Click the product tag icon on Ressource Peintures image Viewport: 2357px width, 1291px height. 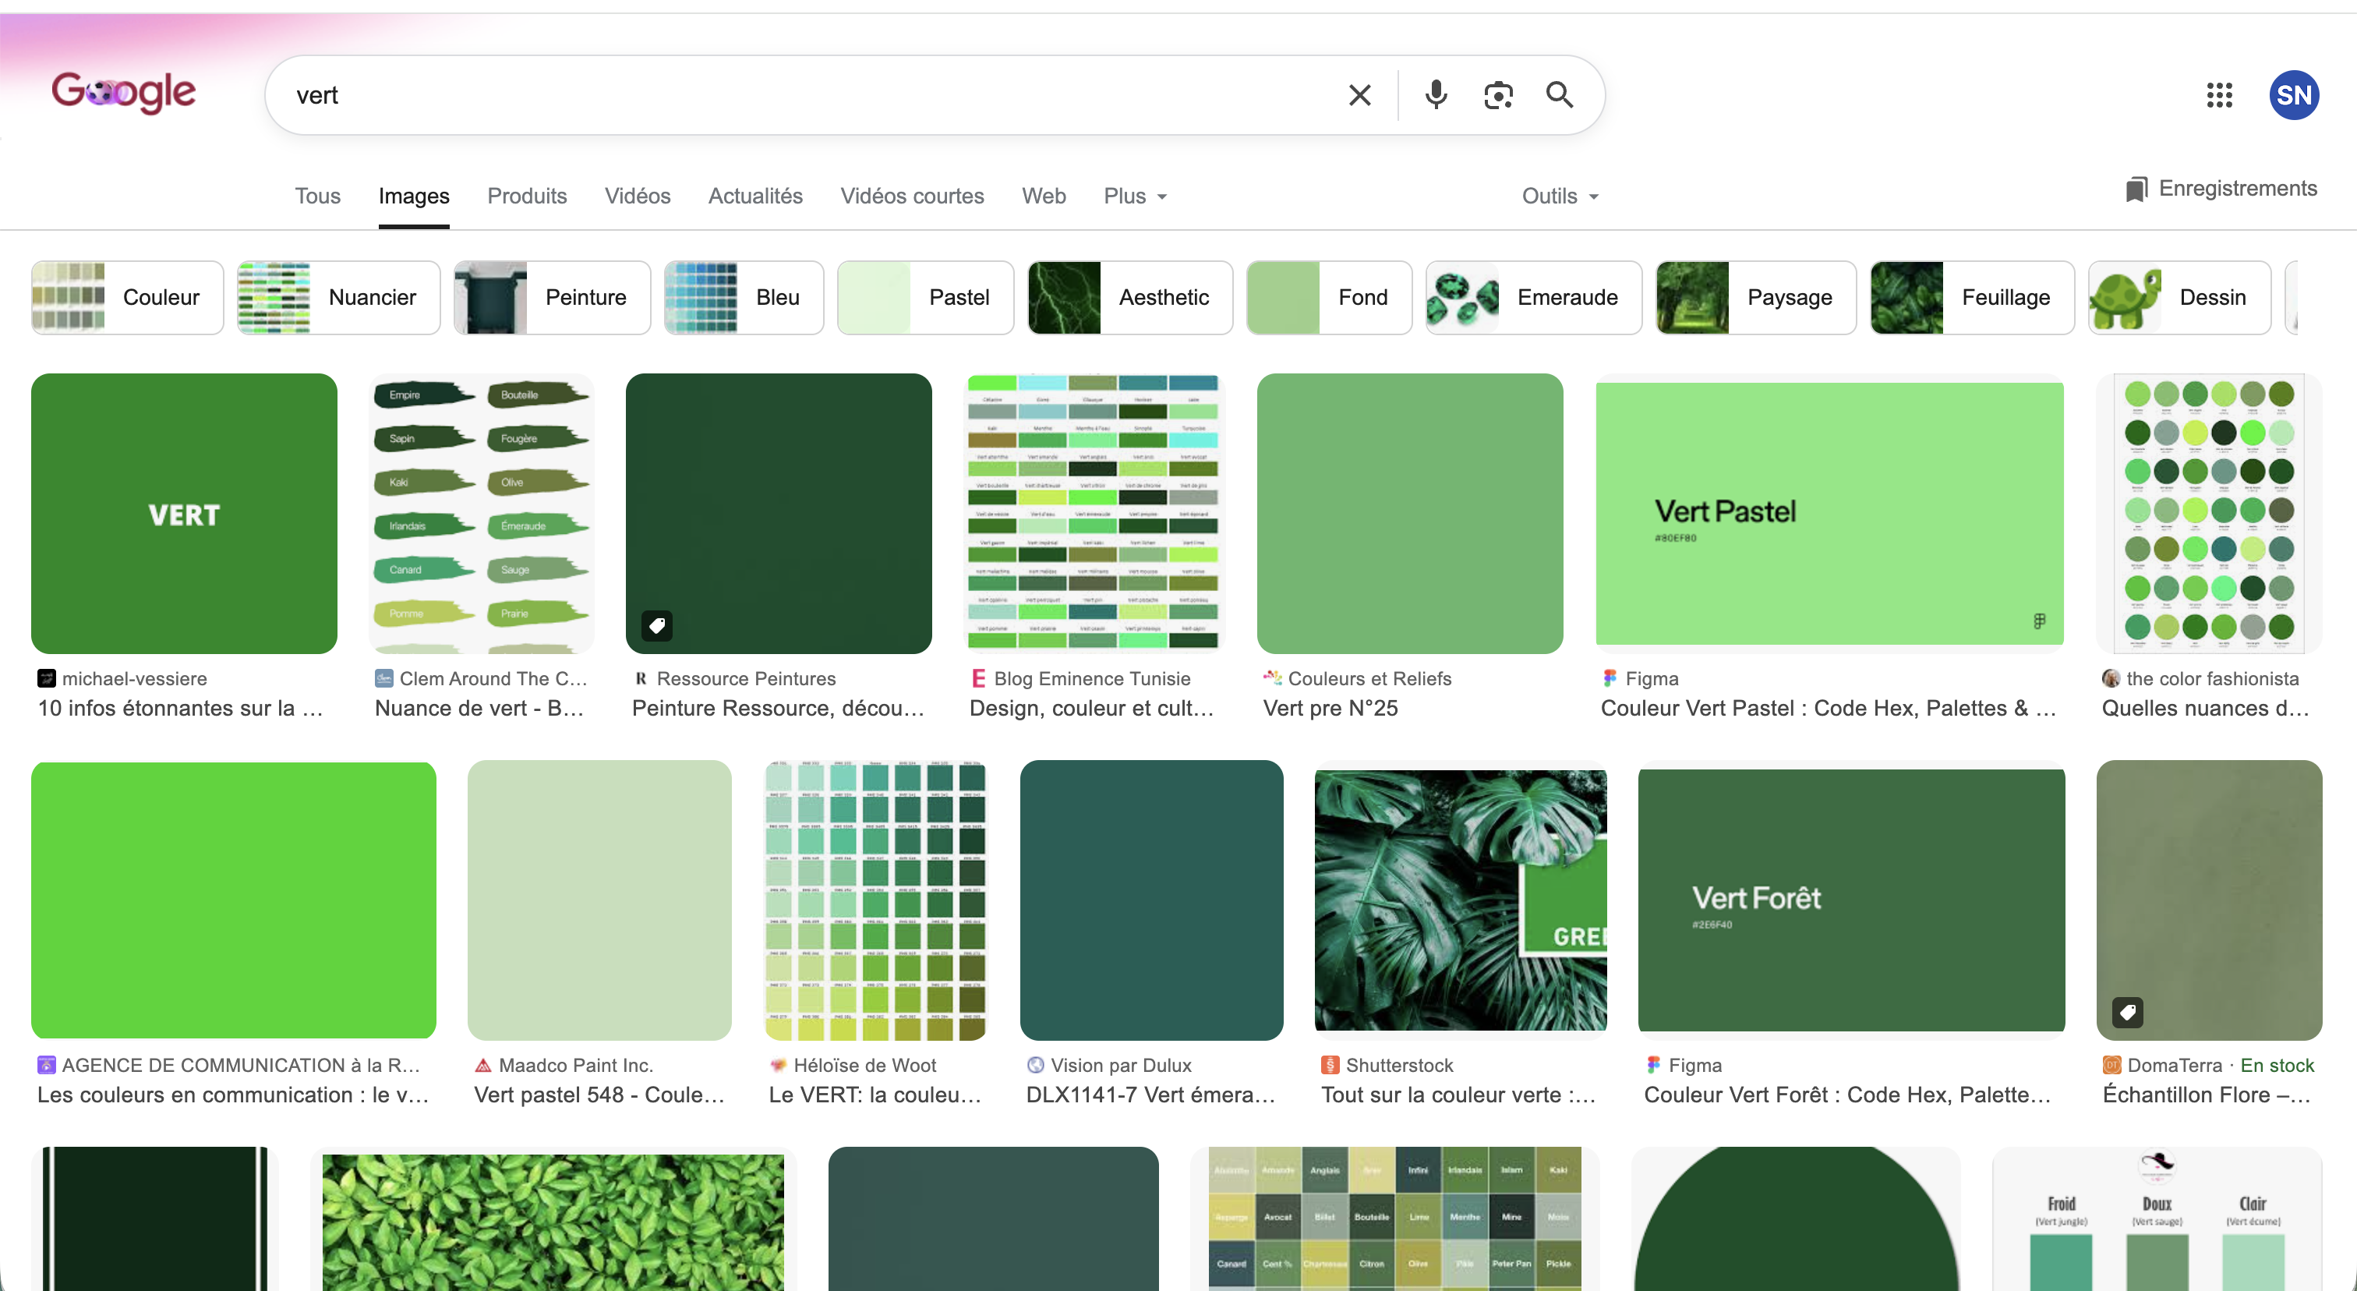pos(657,626)
